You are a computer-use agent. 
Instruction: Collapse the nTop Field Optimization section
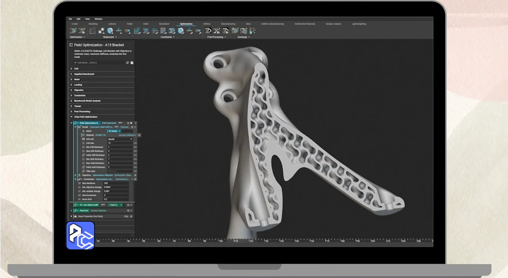click(71, 117)
